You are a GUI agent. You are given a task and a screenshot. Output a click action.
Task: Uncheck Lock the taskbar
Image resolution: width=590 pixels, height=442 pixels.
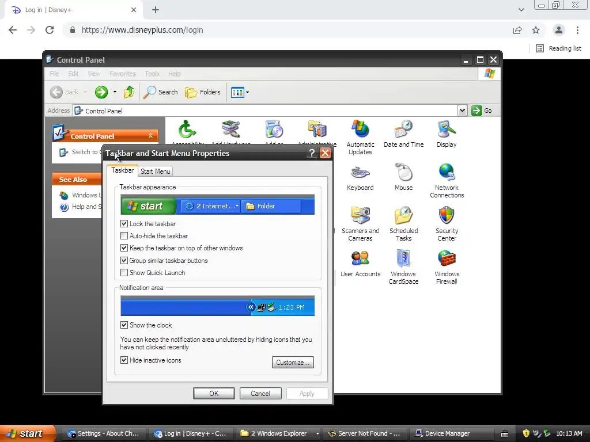tap(124, 224)
